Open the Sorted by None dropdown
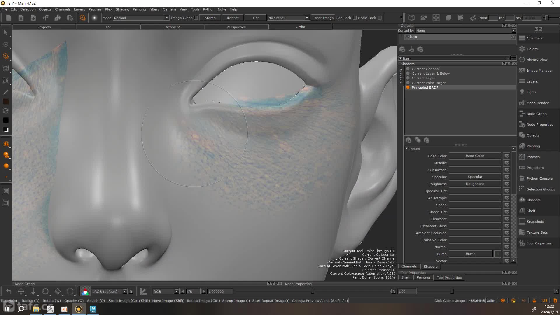The image size is (560, 315). click(466, 31)
